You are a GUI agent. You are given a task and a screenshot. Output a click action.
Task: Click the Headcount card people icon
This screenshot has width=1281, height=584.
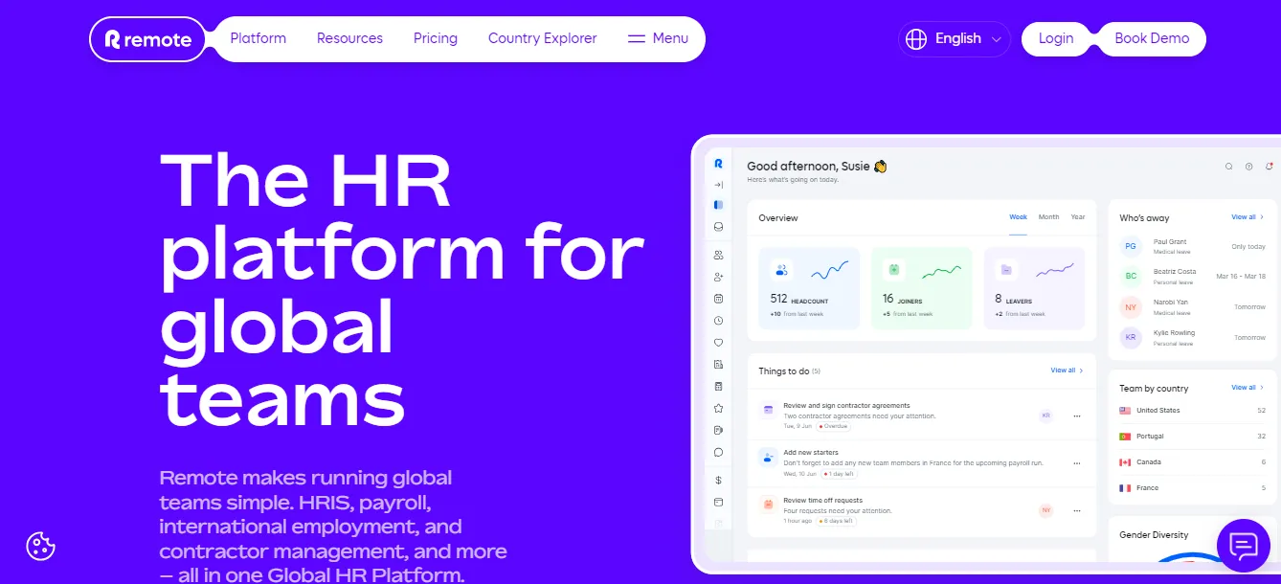pyautogui.click(x=781, y=270)
